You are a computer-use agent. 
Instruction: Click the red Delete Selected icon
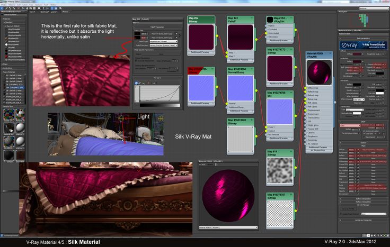click(19, 8)
